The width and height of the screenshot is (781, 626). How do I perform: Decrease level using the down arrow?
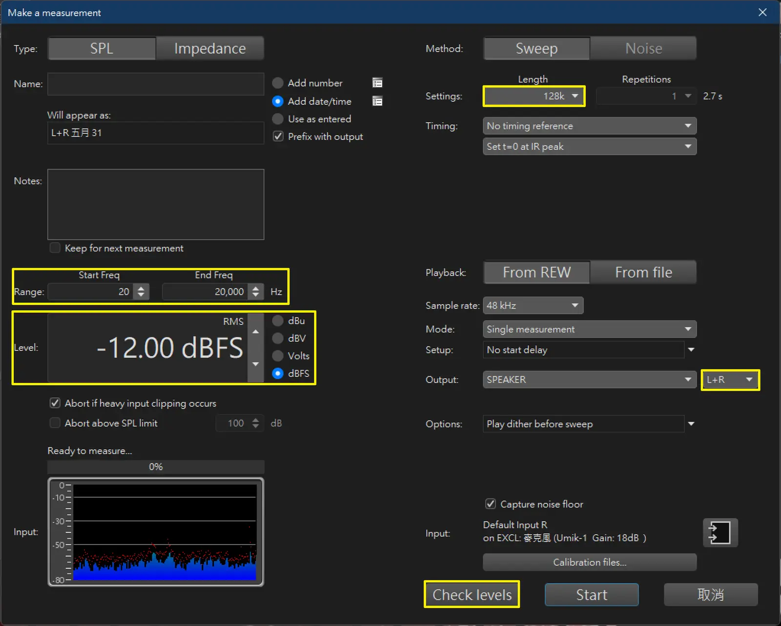(x=255, y=364)
